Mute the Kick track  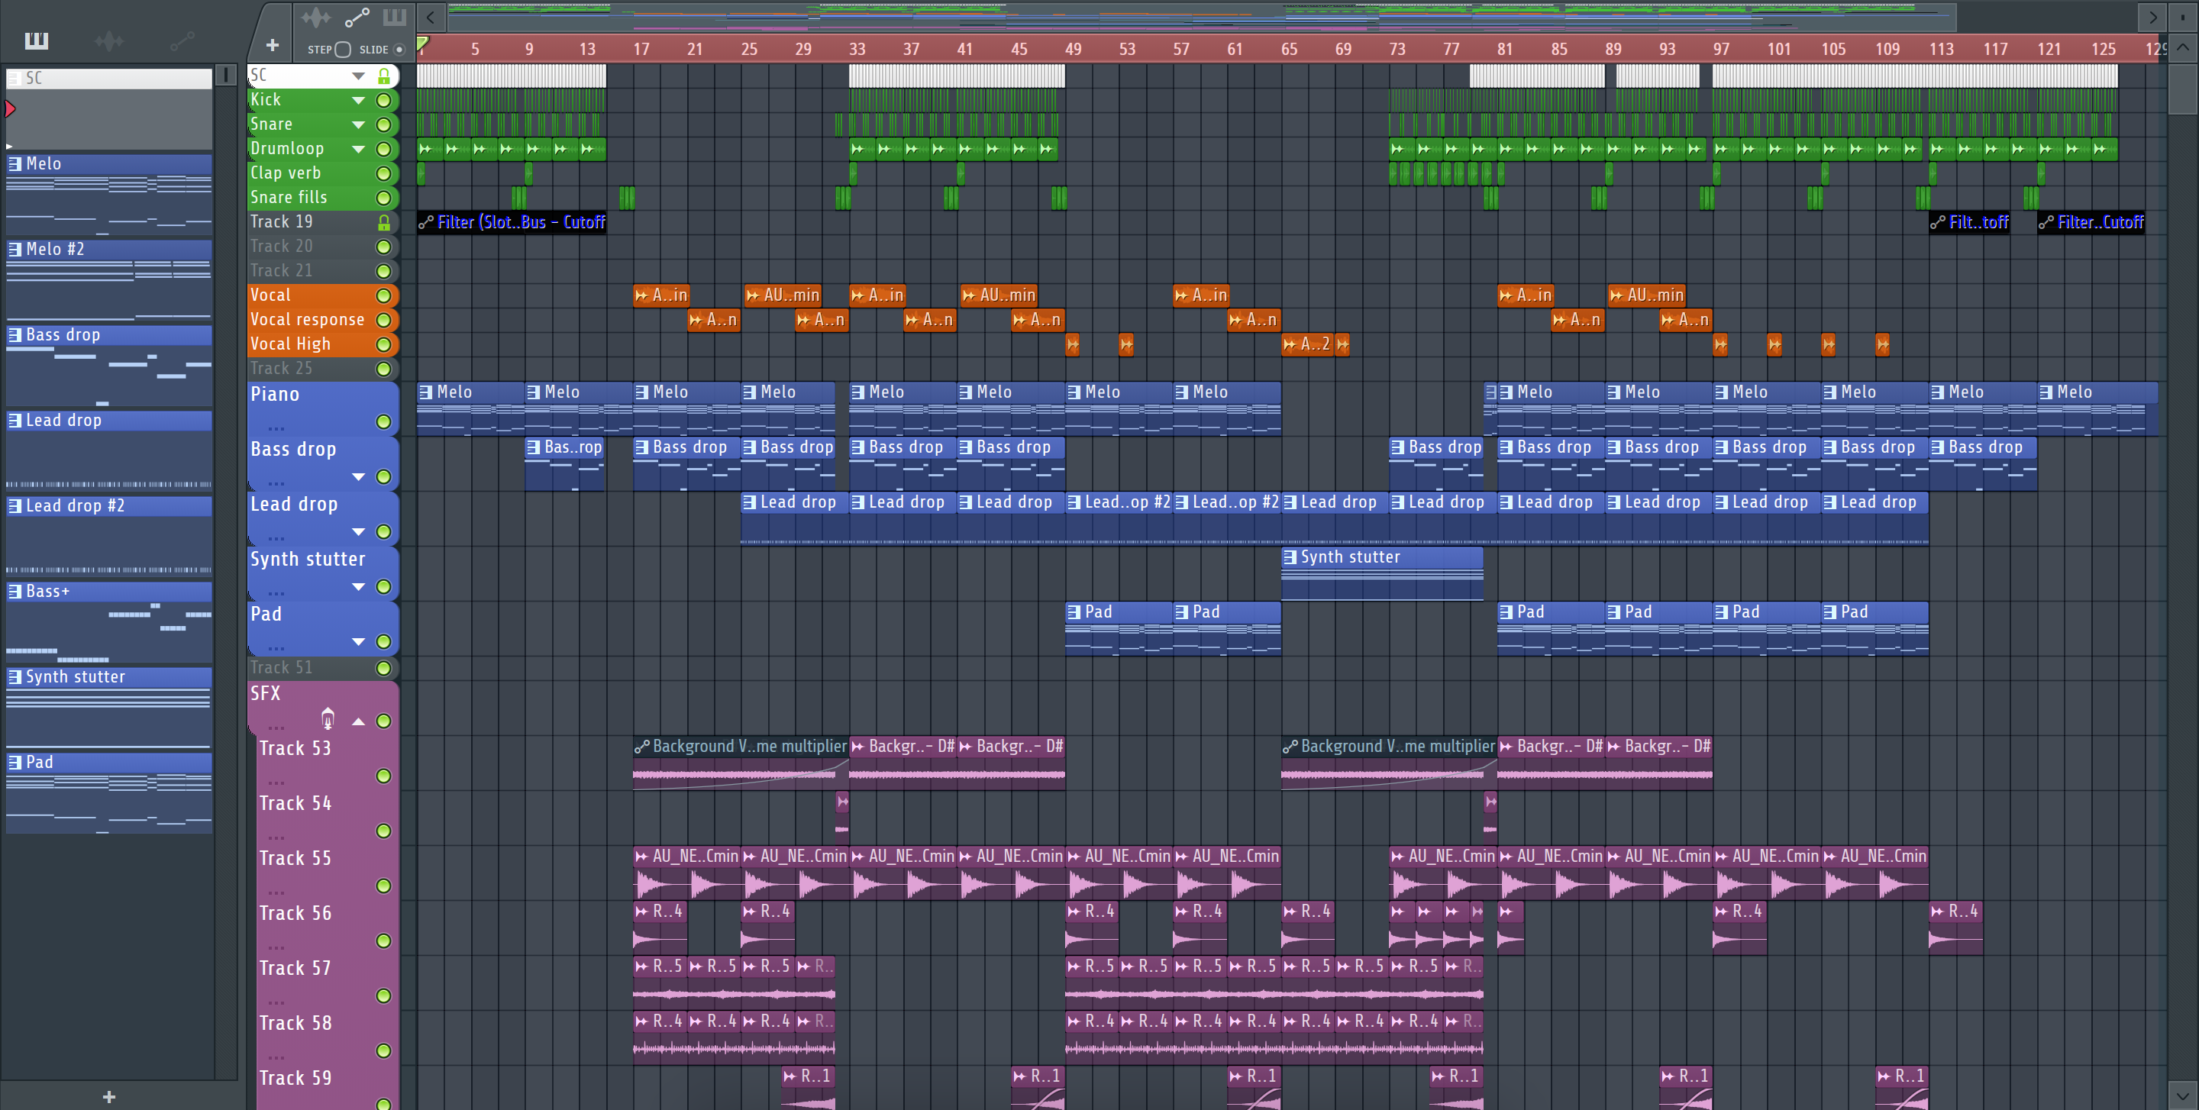click(x=384, y=101)
